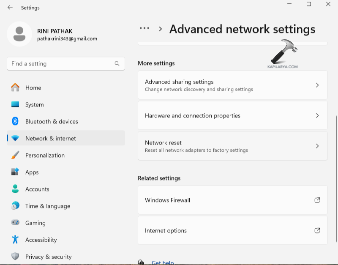Image resolution: width=338 pixels, height=265 pixels.
Task: Click the Gaming controller icon
Action: [x=15, y=223]
